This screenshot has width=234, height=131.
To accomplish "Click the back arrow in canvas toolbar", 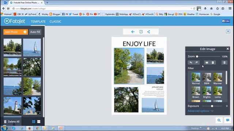I will pyautogui.click(x=133, y=32).
